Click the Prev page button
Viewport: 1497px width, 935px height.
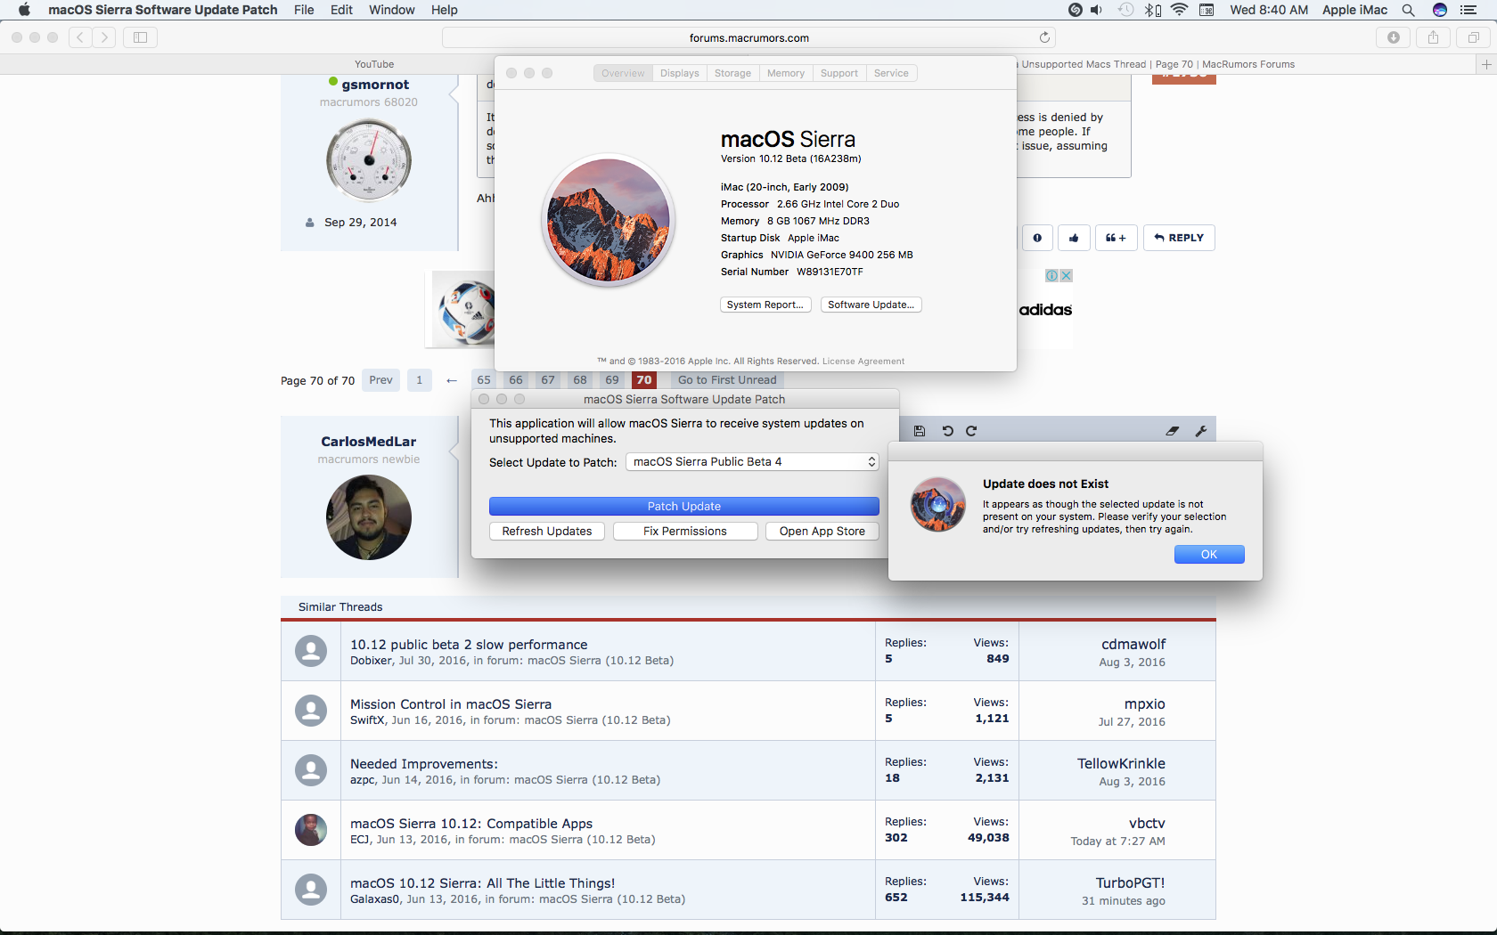[x=380, y=380]
